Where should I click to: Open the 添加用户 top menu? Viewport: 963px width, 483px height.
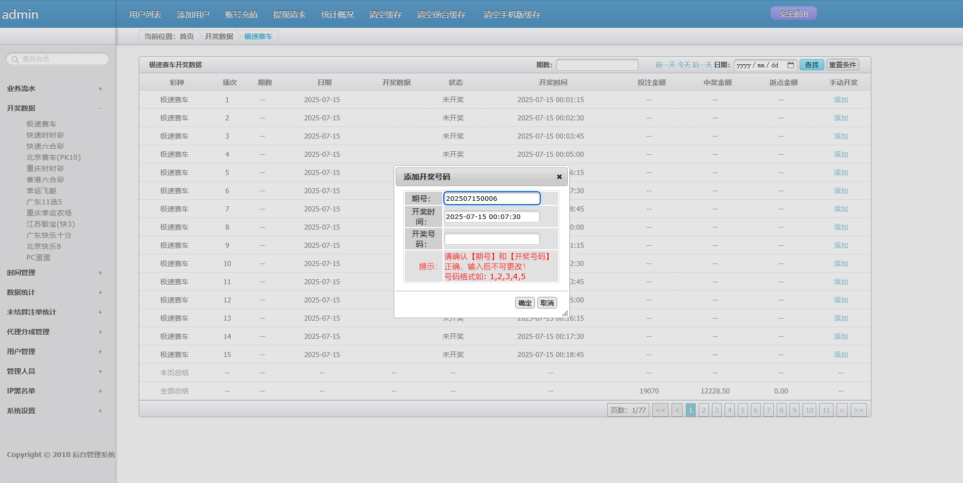tap(193, 14)
